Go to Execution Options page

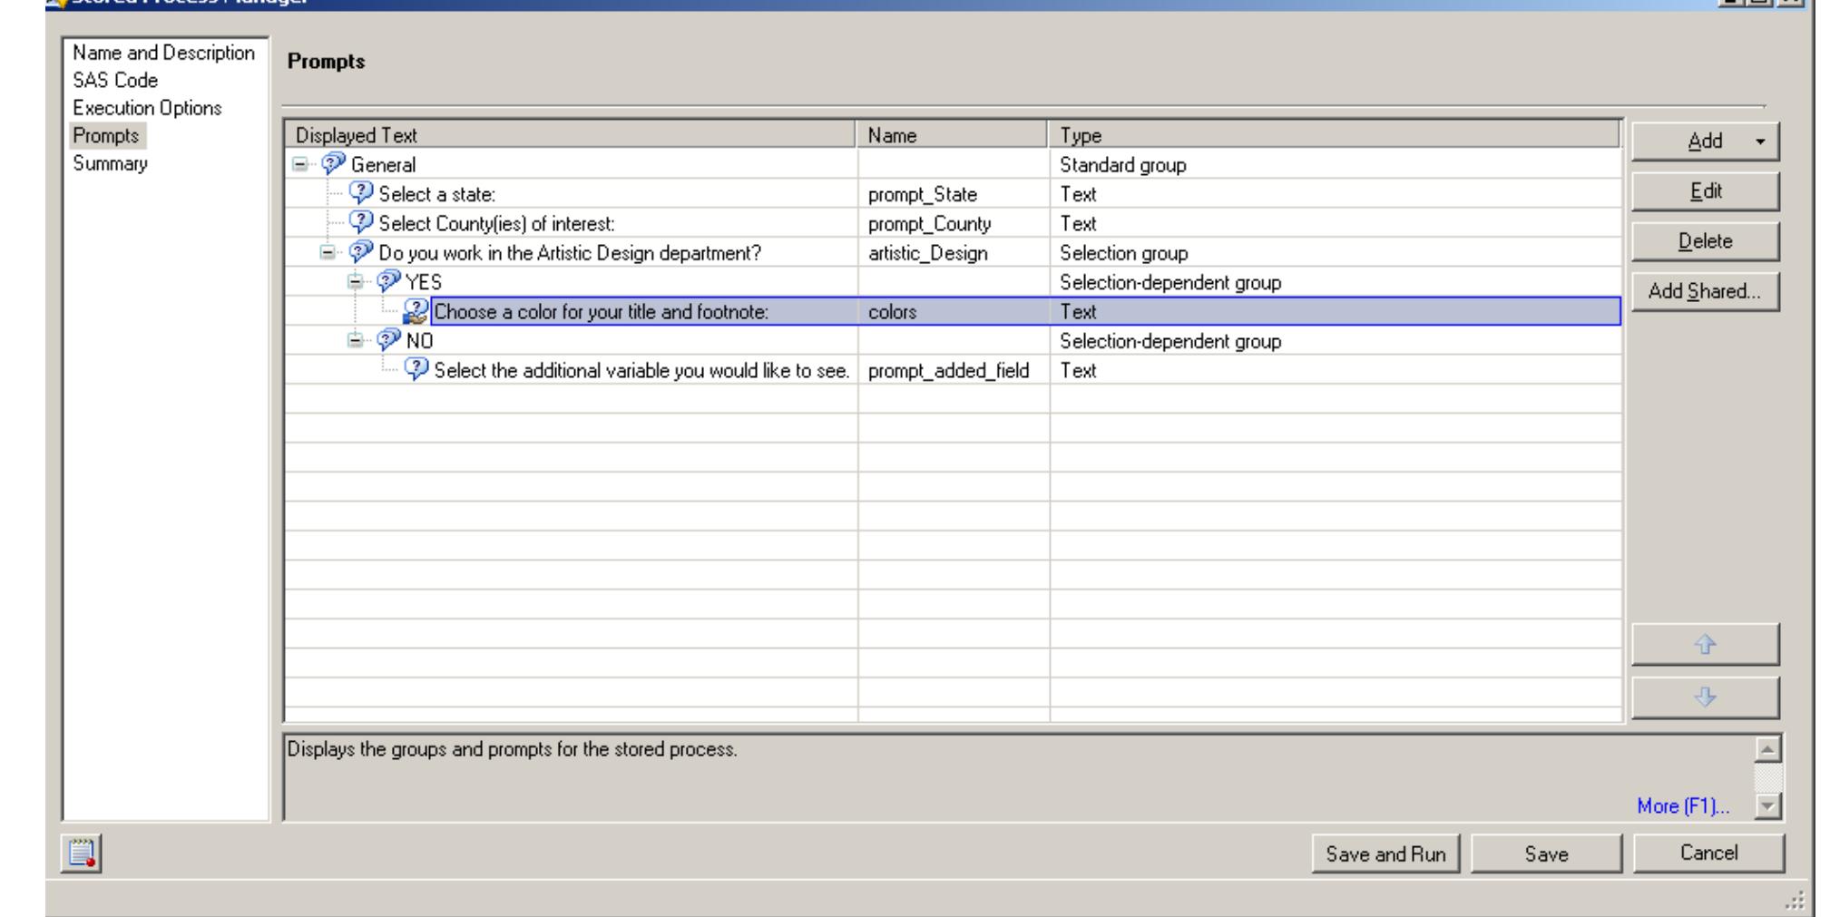pos(147,108)
